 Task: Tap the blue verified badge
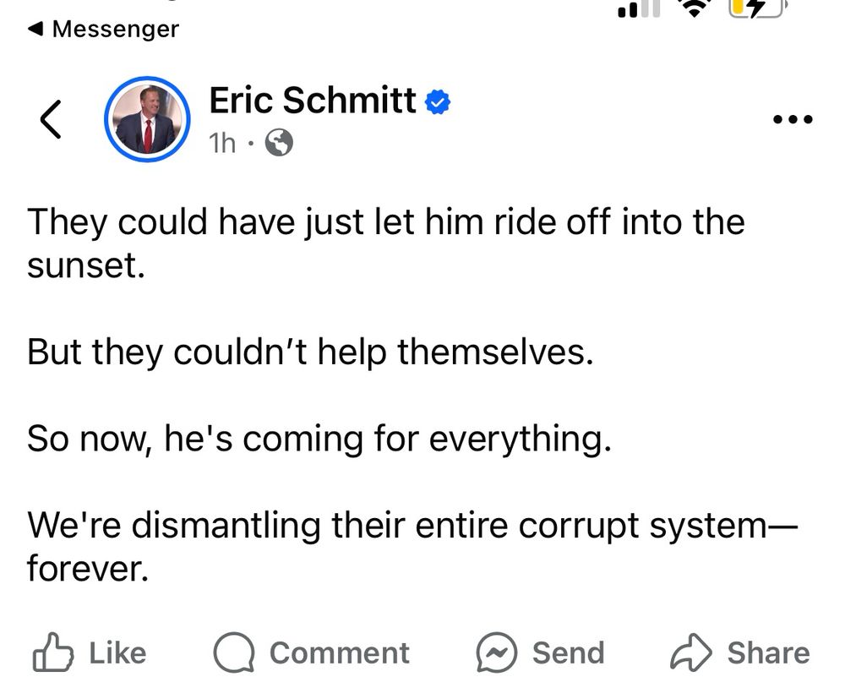[437, 103]
